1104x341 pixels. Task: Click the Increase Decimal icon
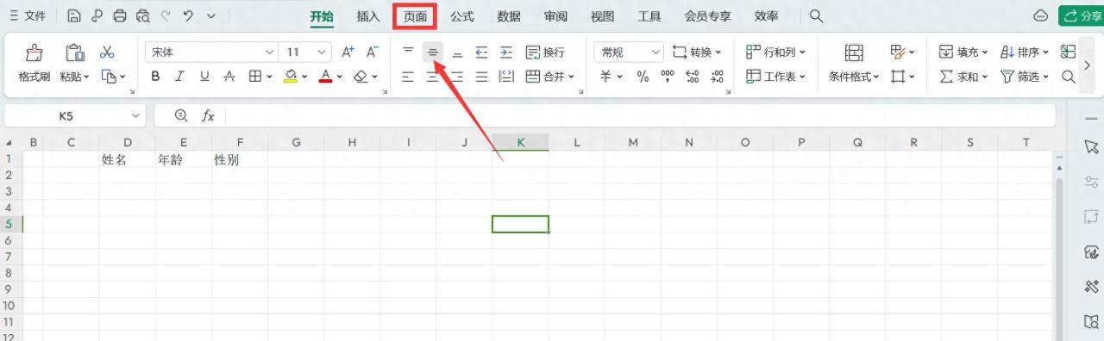[x=692, y=77]
